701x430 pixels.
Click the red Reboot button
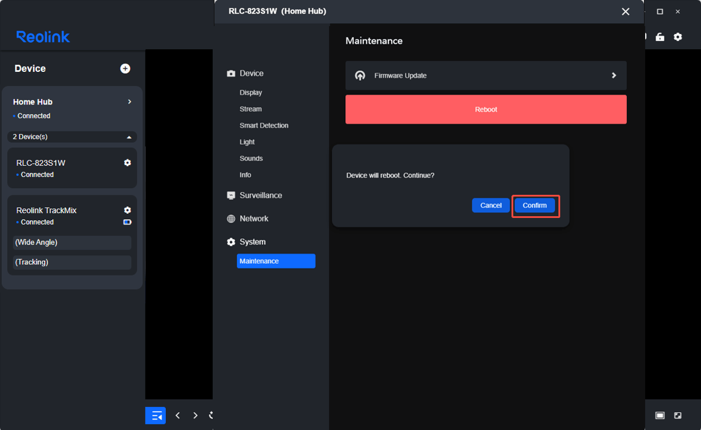tap(486, 109)
